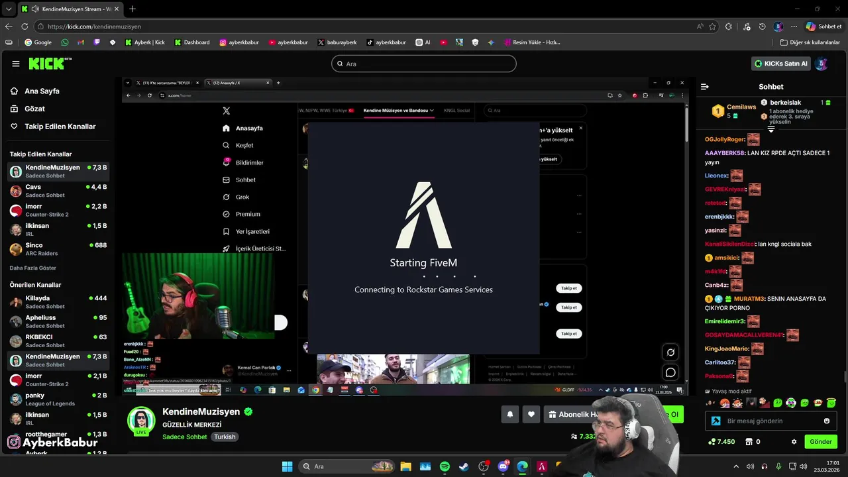The width and height of the screenshot is (848, 477).
Task: Open the profile avatar menu on Kick
Action: (x=821, y=64)
